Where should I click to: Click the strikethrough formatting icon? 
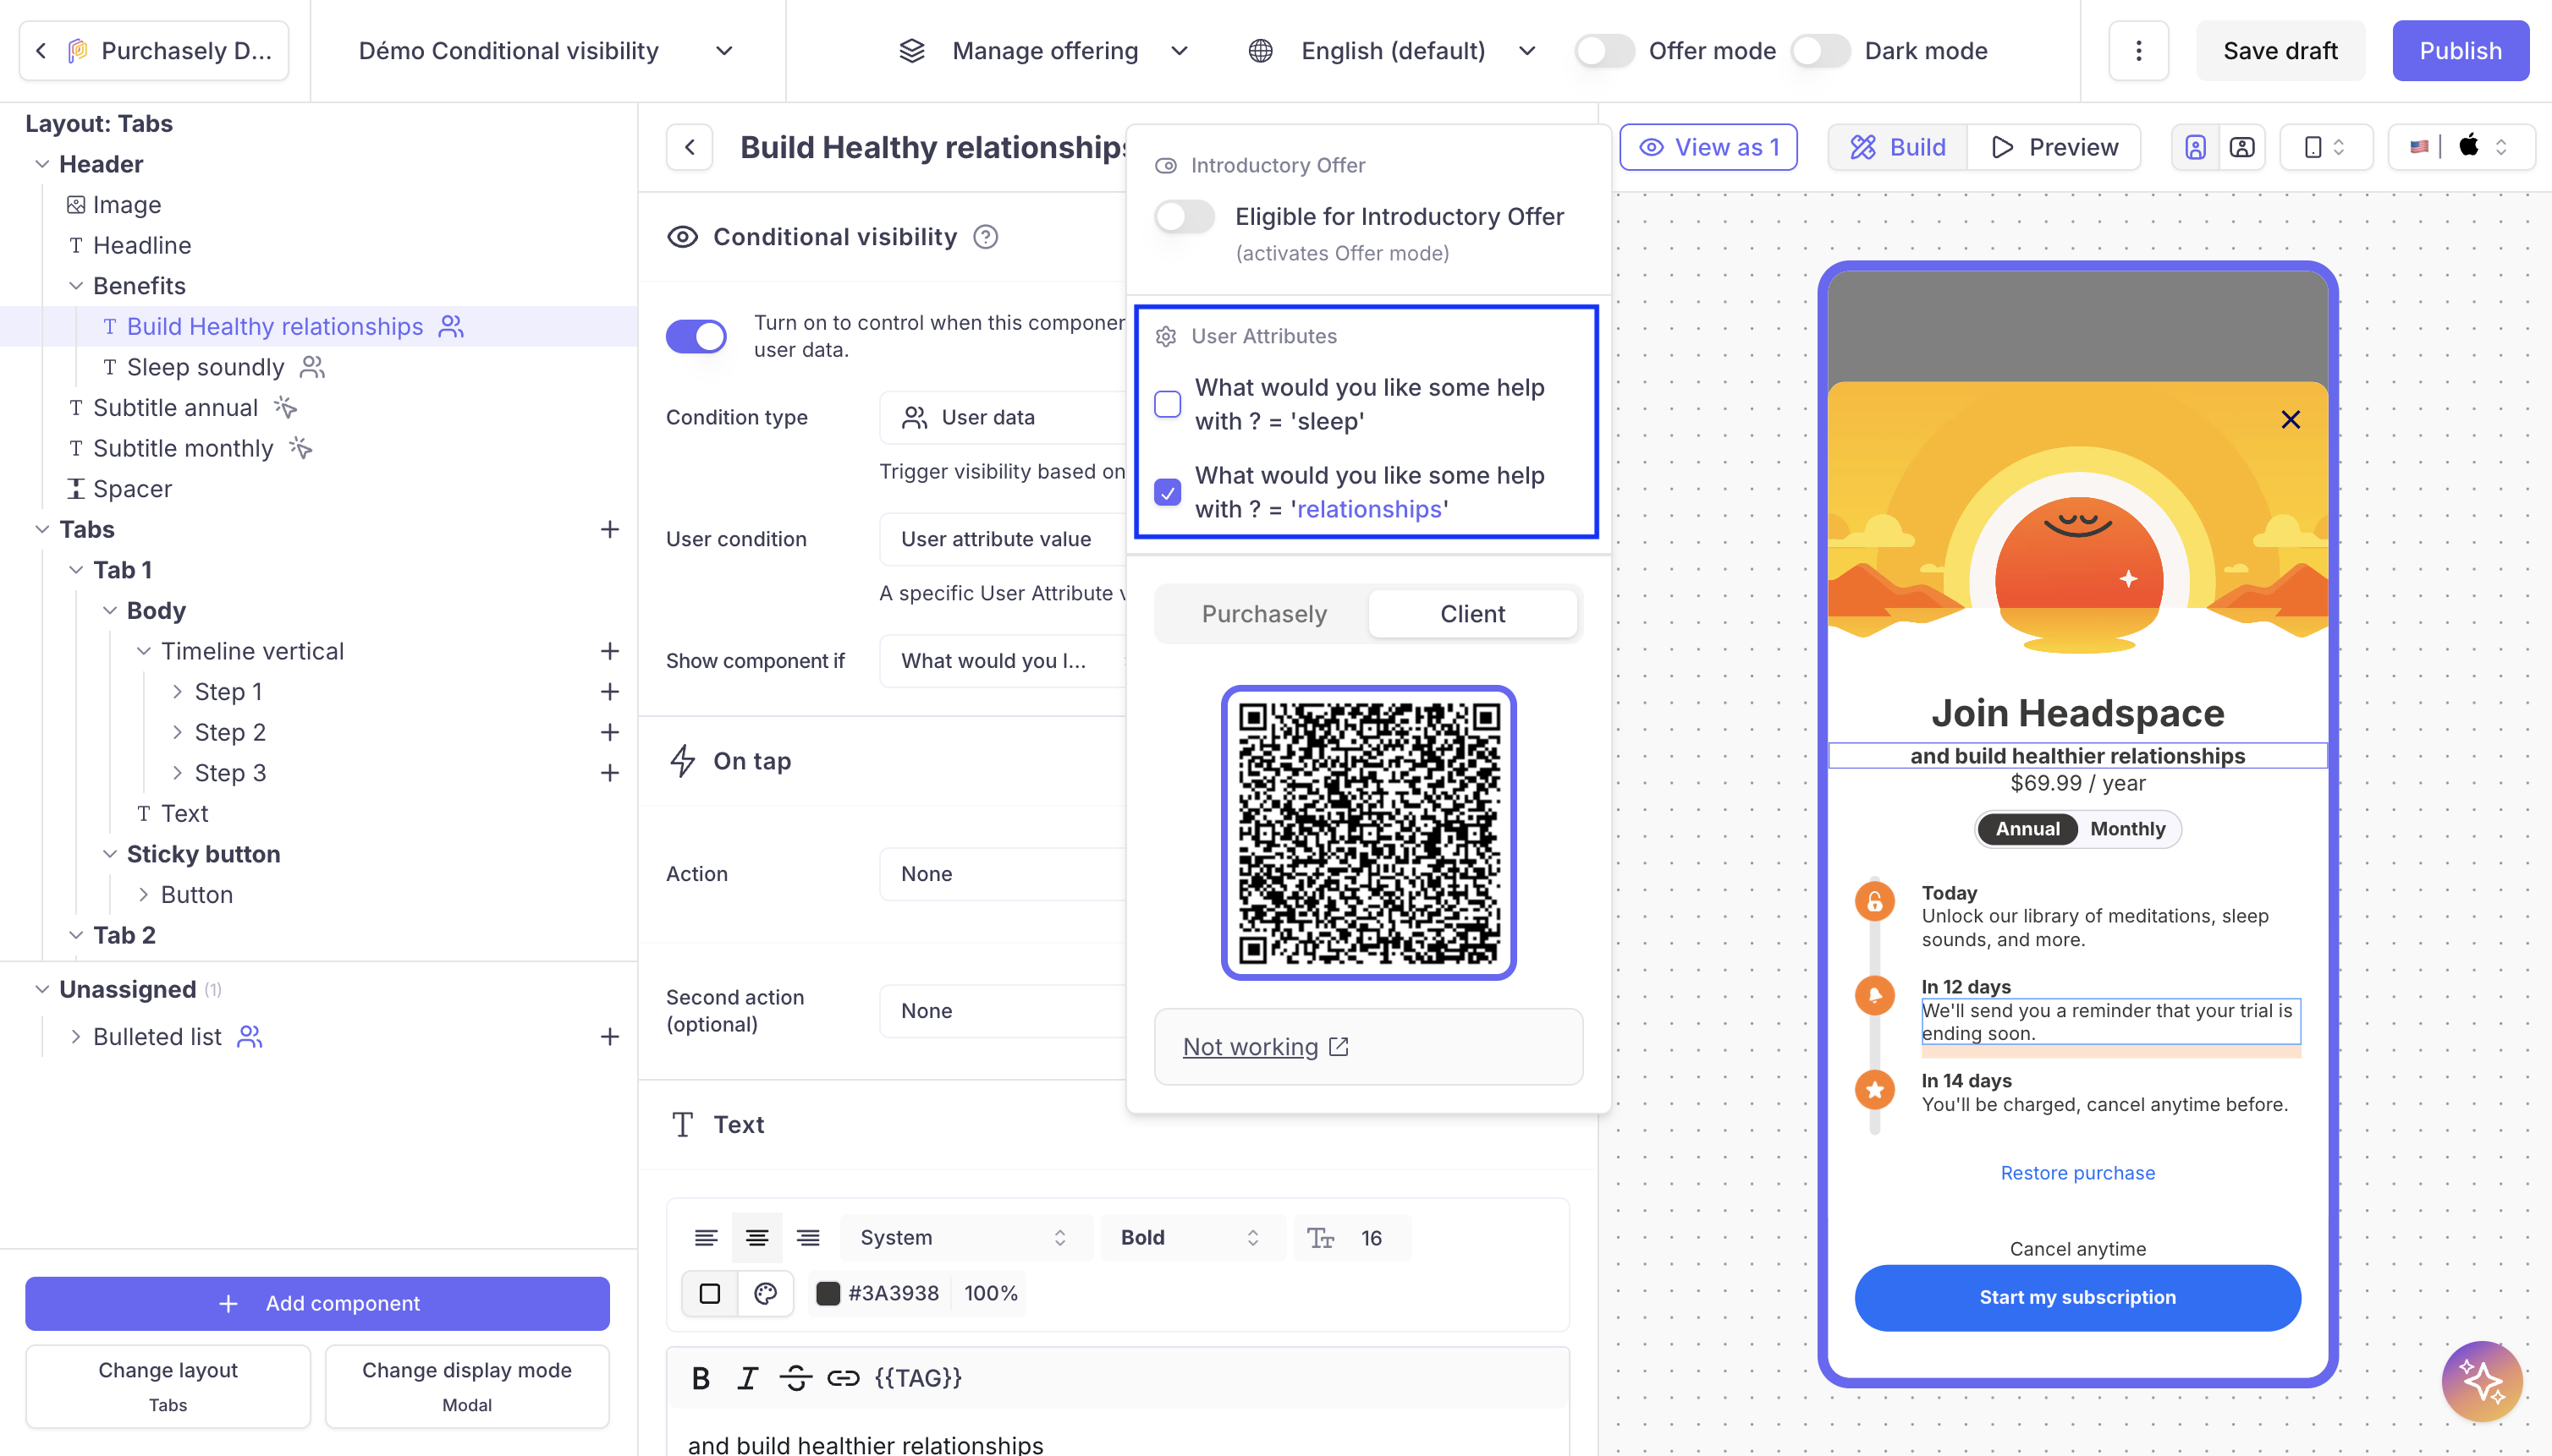(x=795, y=1378)
